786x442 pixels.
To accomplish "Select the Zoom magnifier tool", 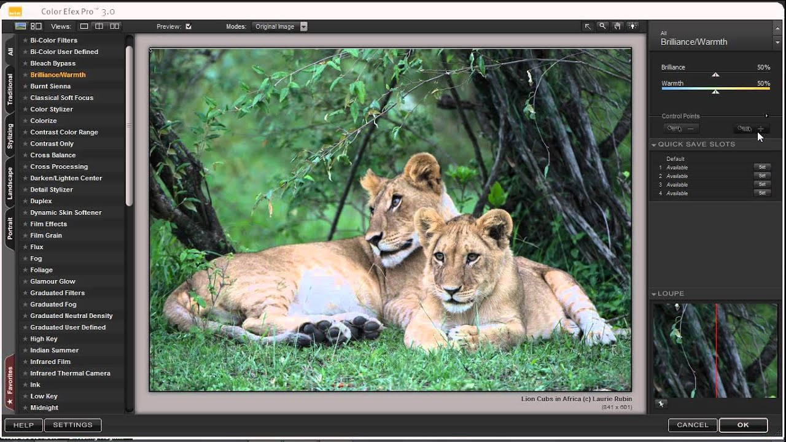I will point(602,26).
